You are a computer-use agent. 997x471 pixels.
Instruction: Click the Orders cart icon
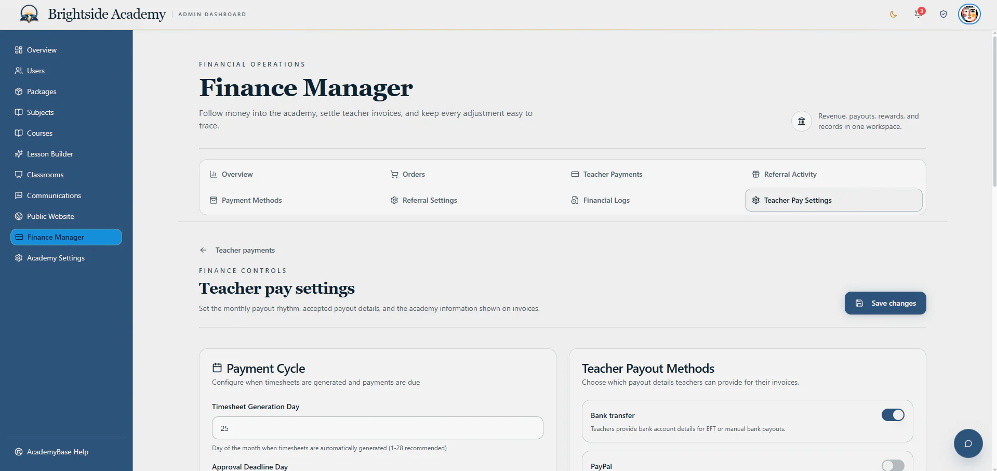(394, 174)
